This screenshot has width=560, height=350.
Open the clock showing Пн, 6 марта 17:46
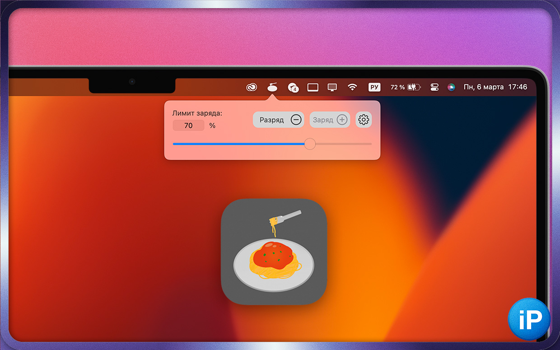coord(495,87)
